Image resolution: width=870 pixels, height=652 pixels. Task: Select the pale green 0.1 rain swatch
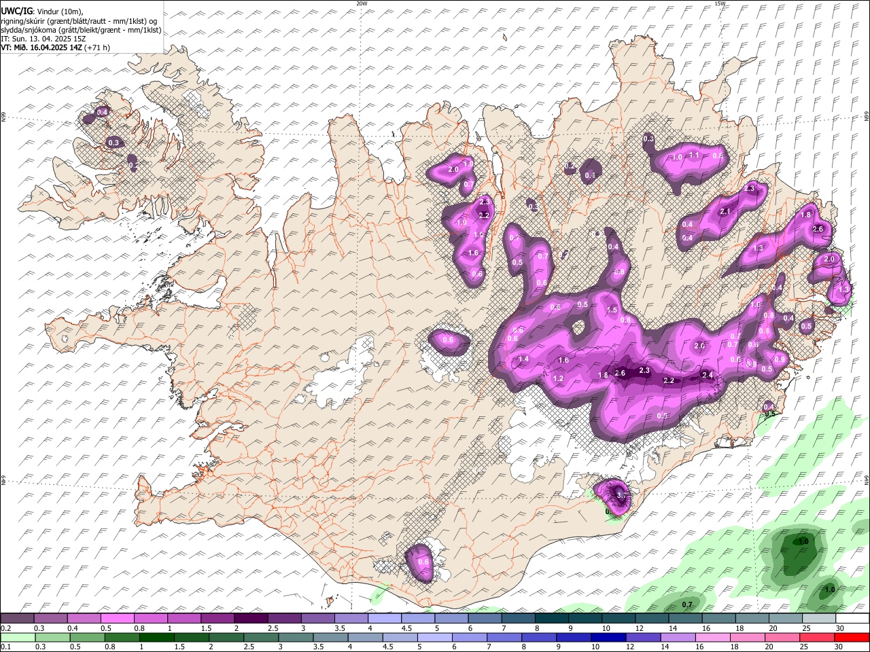(x=17, y=636)
